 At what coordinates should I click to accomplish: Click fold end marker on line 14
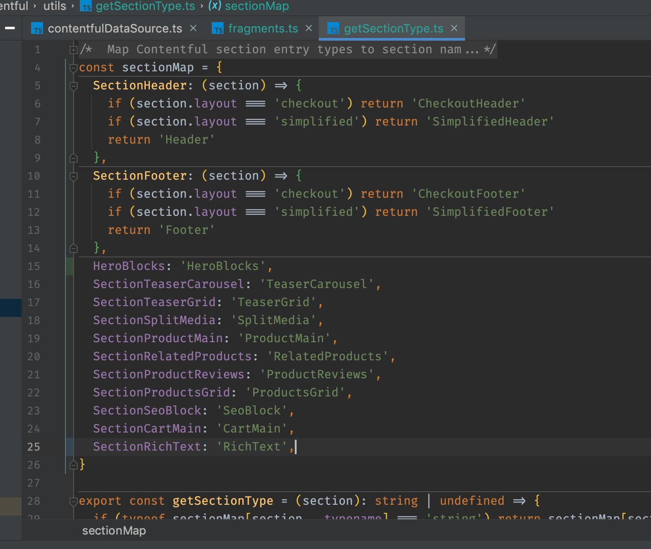tap(74, 248)
